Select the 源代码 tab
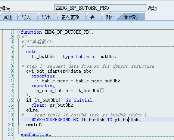Screen dimensions: 174x140 point(131,17)
